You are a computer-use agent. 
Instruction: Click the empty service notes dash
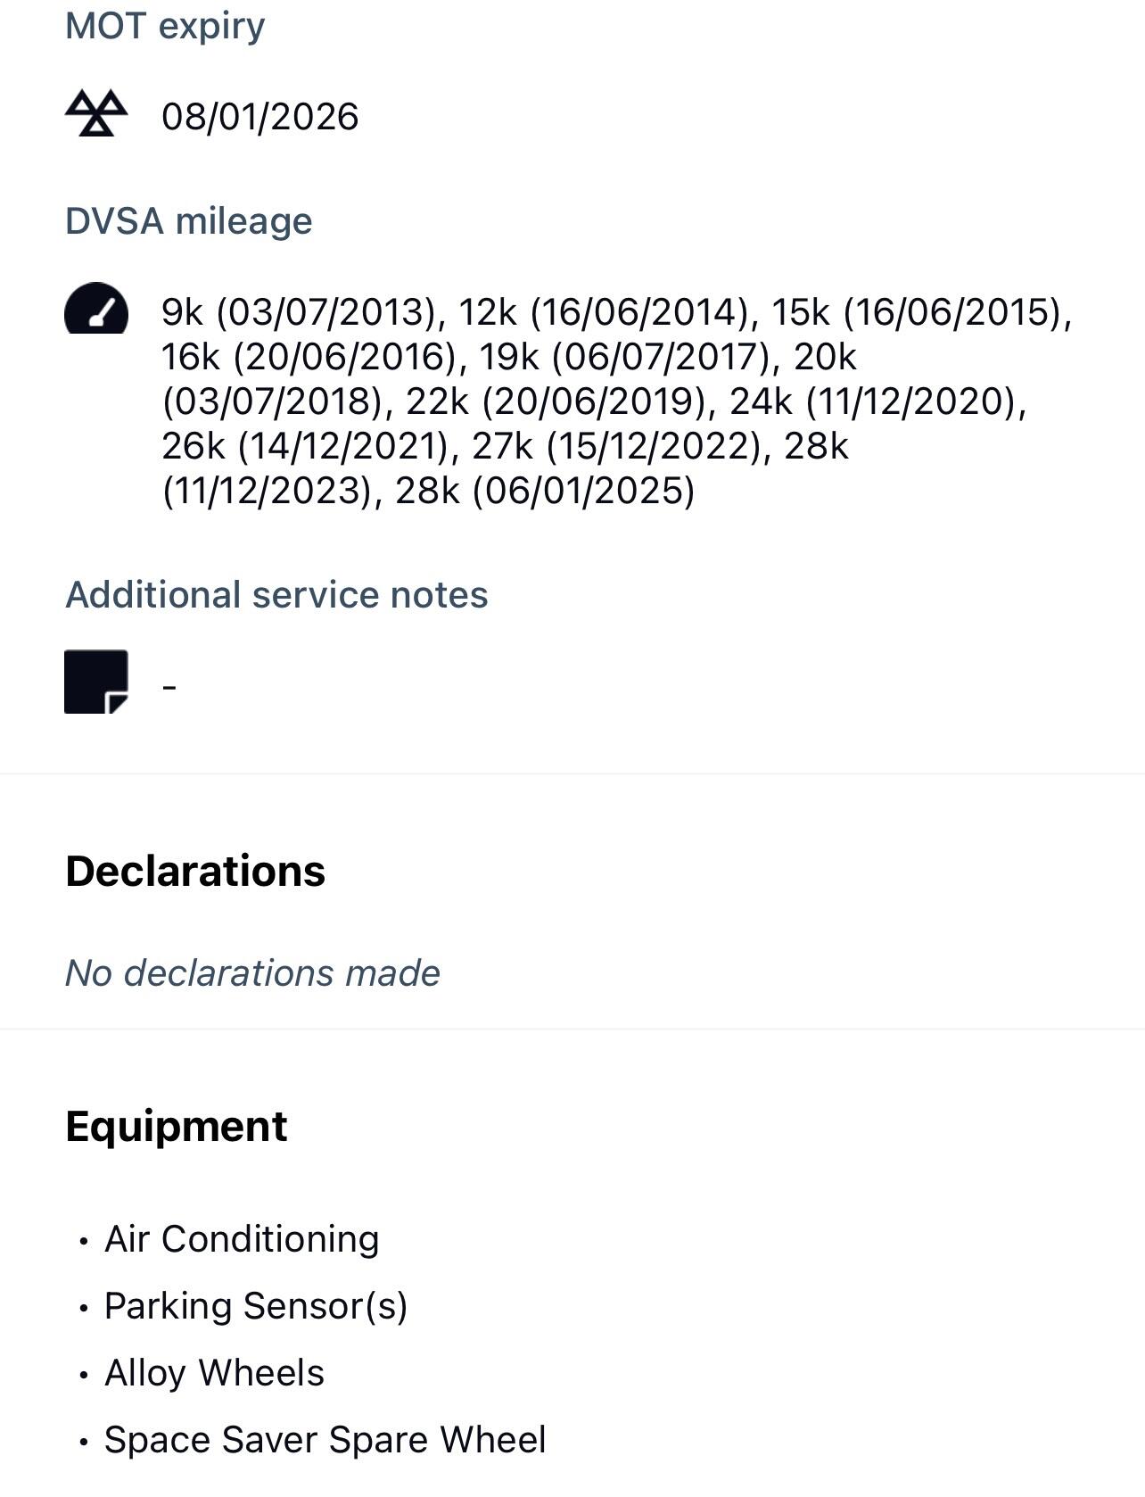pos(169,686)
